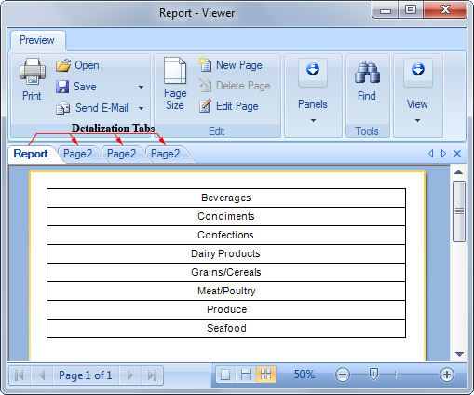
Task: Open Find with the binoculars icon
Action: (367, 72)
